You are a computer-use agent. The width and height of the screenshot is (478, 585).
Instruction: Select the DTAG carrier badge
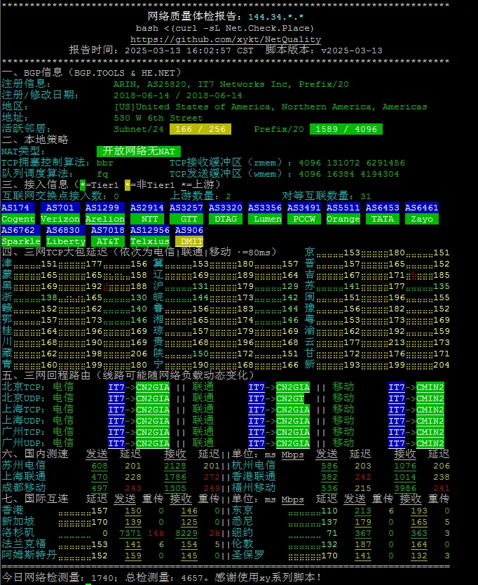tap(225, 219)
